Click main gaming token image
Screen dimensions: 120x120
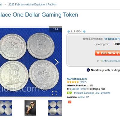click(x=30, y=62)
